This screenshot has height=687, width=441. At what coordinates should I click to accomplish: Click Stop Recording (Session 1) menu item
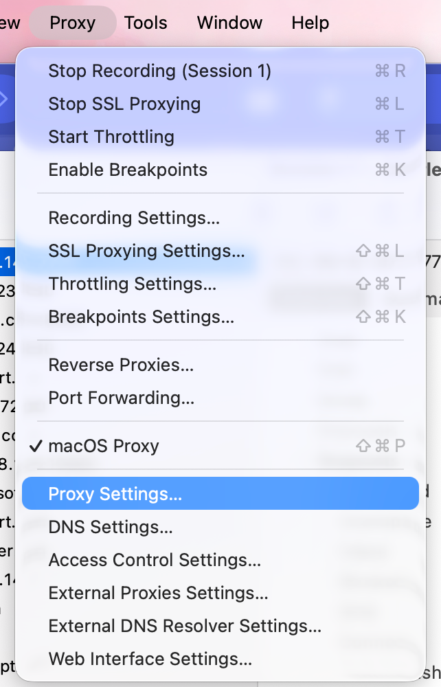click(159, 71)
